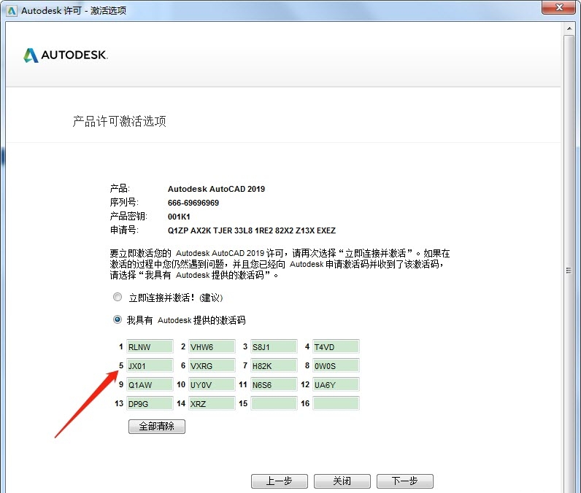Viewport: 581px width, 493px height.
Task: Click the heading 产品许可激活选项
Action: (119, 121)
